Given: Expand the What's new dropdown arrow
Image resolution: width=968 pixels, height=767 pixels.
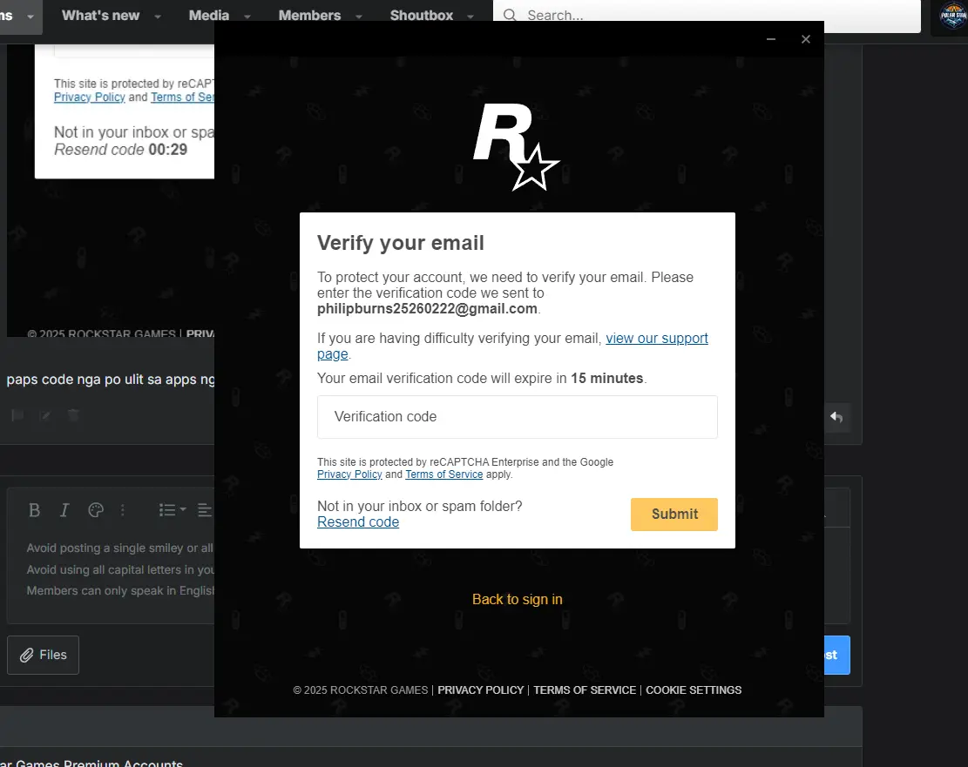Looking at the screenshot, I should tap(158, 17).
